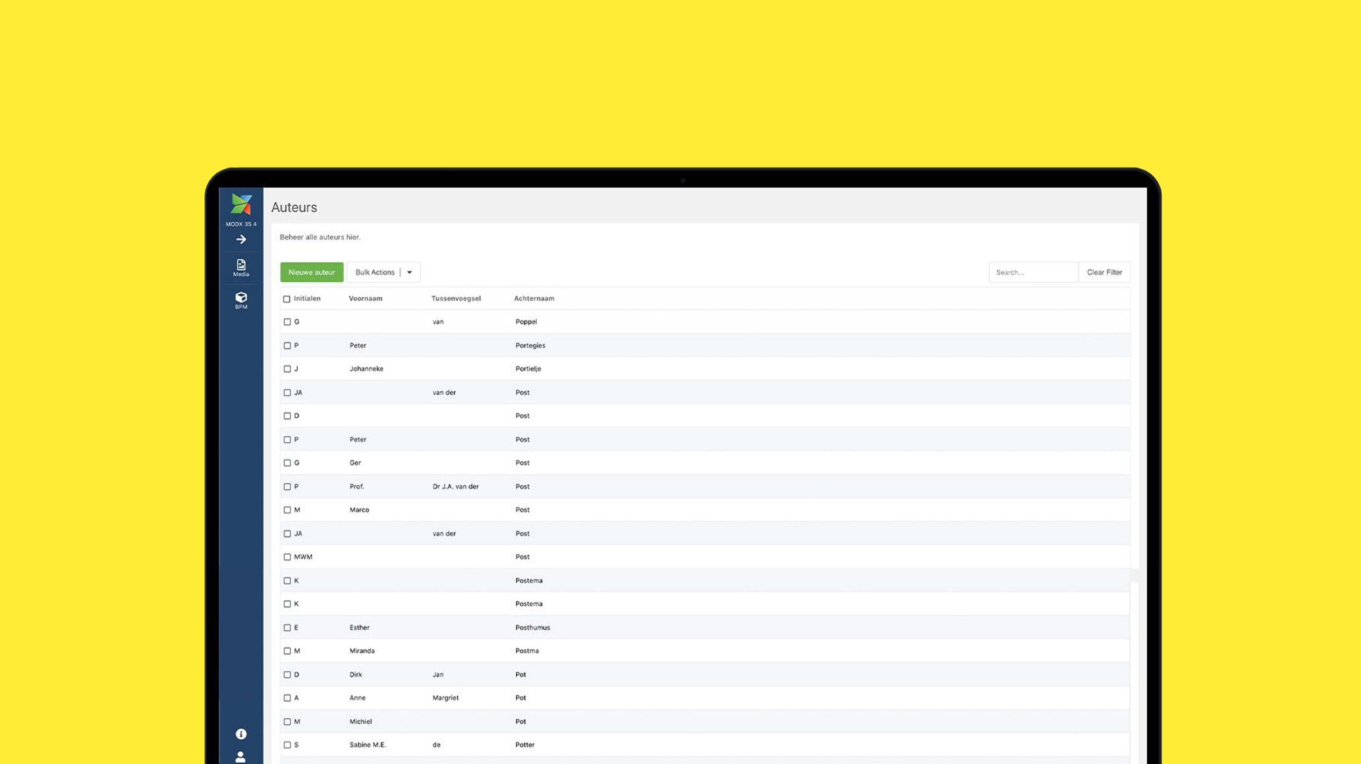
Task: Click the Bulk Actions button label
Action: coord(375,272)
